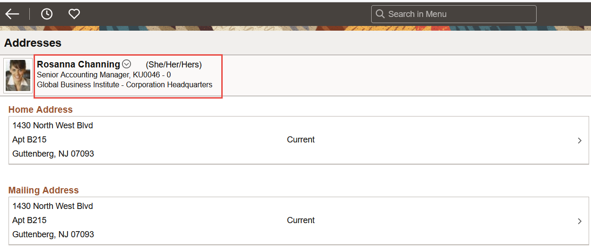Expand the dropdown beside Rosanna Channing's name
The image size is (591, 250).
(x=126, y=64)
